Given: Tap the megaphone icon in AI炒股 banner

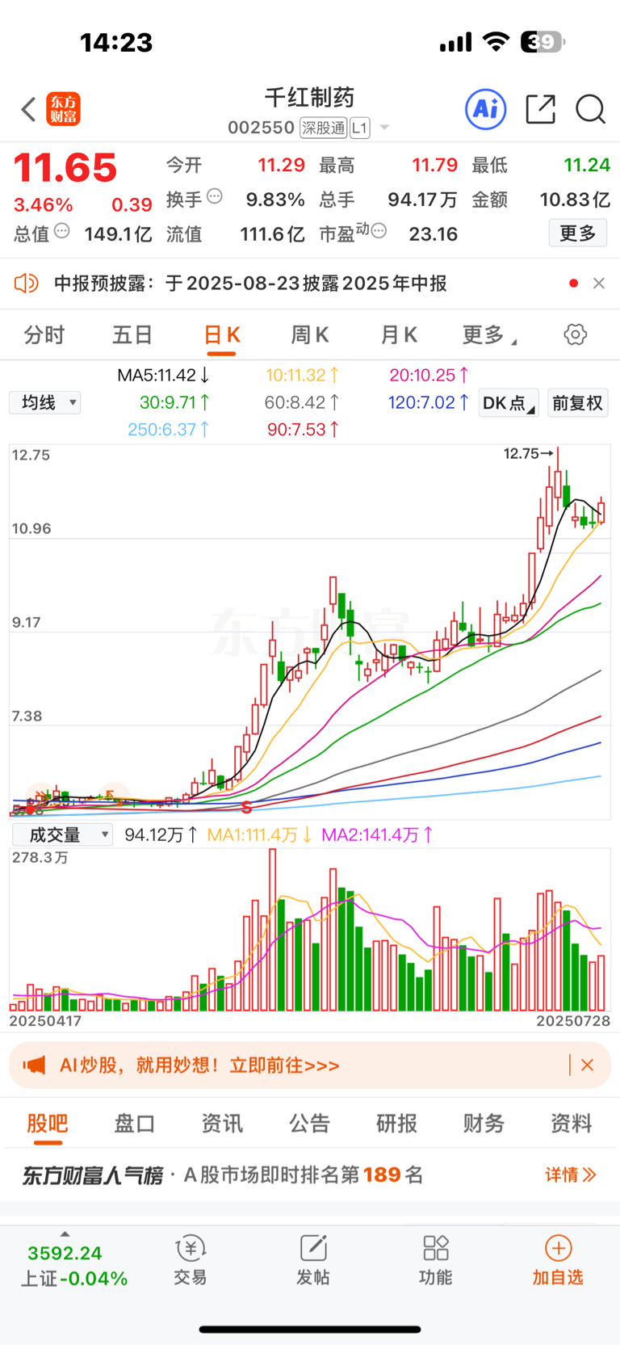Looking at the screenshot, I should coord(34,1065).
